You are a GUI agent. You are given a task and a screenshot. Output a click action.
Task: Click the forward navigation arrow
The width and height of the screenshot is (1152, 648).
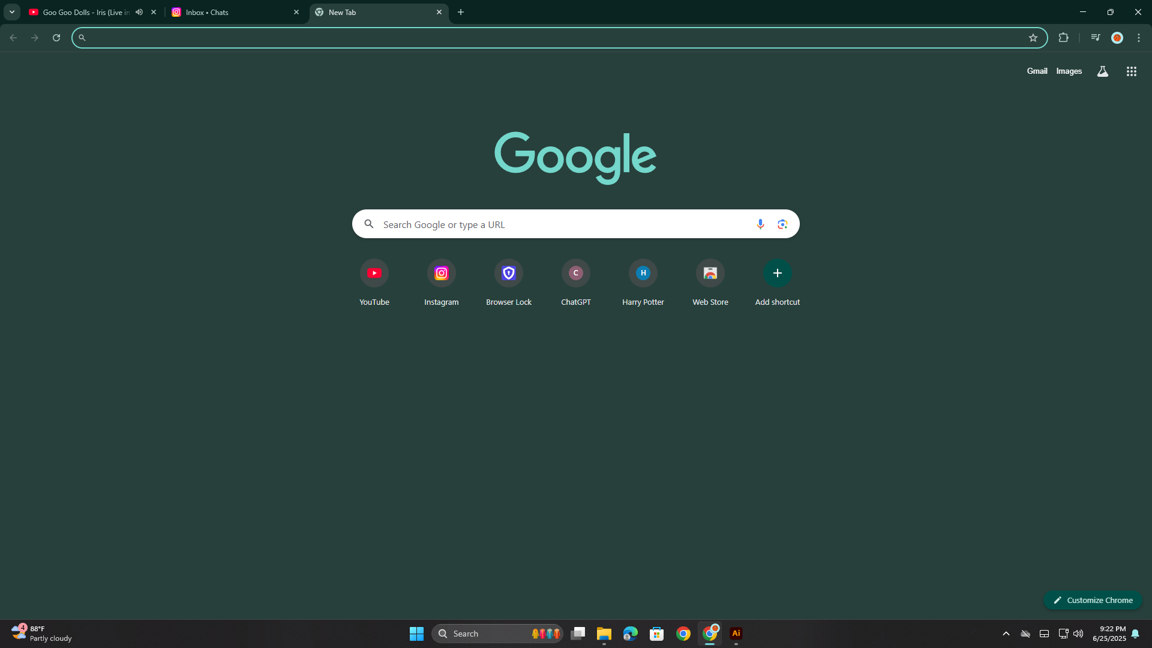point(35,38)
